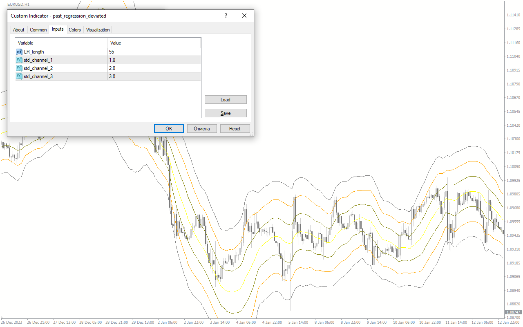Click the Load button
523x327 pixels.
(226, 100)
